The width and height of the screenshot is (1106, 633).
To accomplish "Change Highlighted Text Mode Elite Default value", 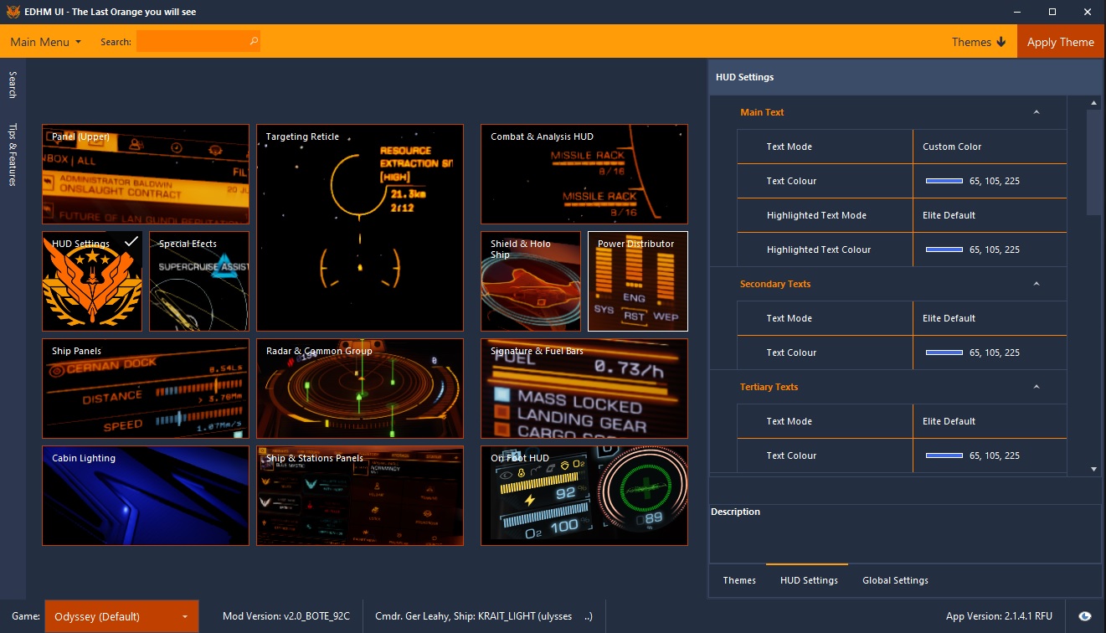I will pos(990,215).
